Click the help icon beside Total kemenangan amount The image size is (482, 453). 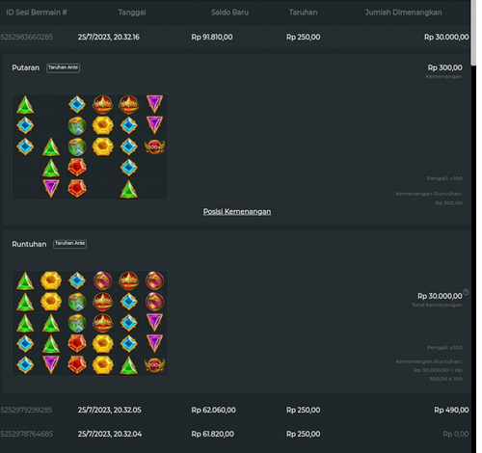[466, 292]
